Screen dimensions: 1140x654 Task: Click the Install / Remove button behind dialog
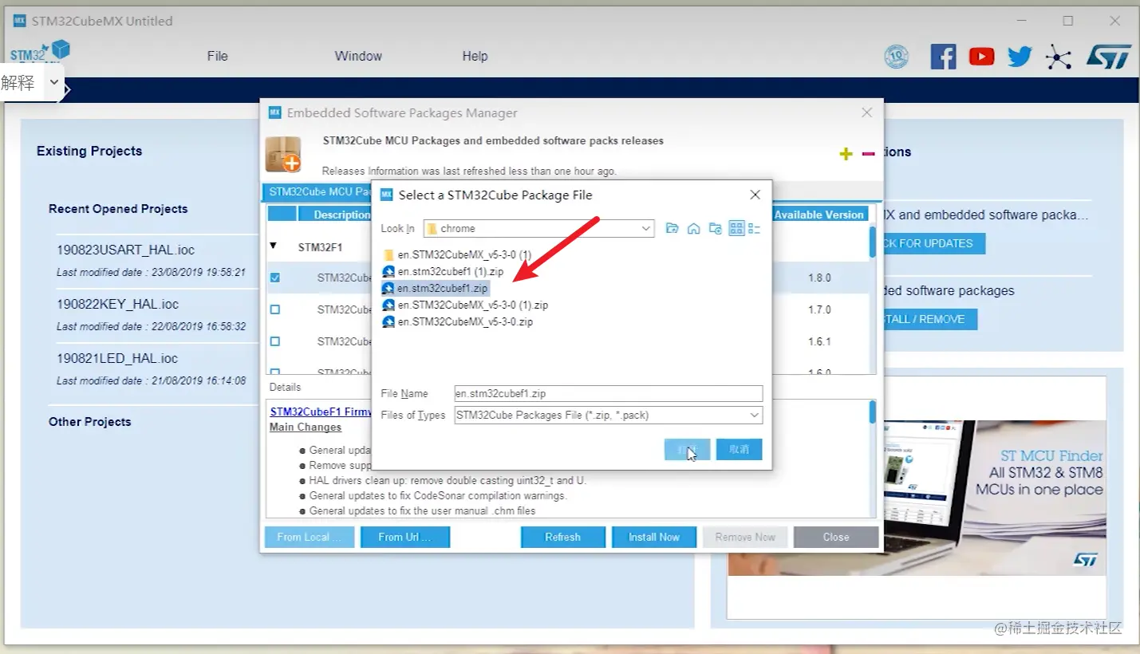930,319
